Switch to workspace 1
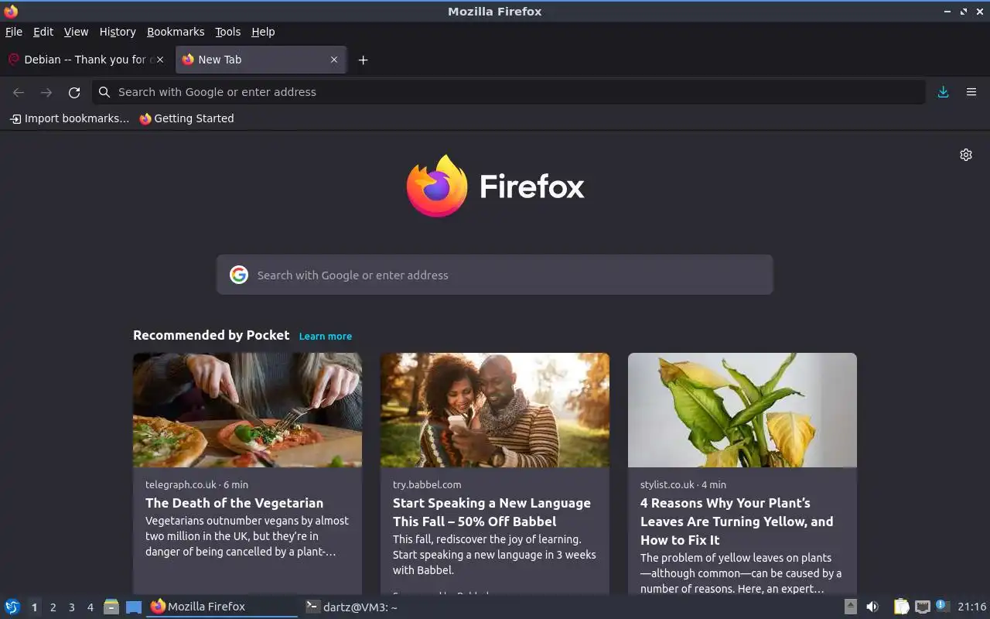Image resolution: width=990 pixels, height=619 pixels. (34, 607)
